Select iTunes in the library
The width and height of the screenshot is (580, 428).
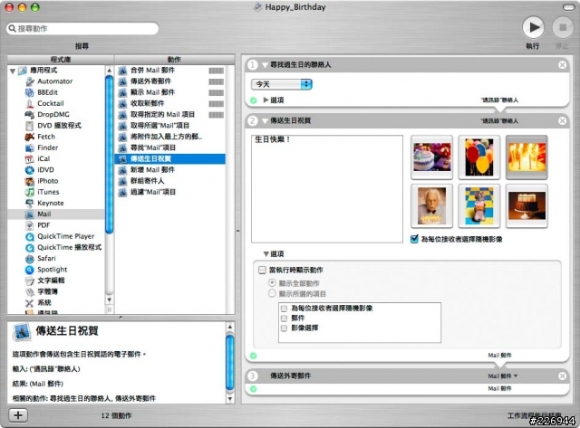pos(48,192)
